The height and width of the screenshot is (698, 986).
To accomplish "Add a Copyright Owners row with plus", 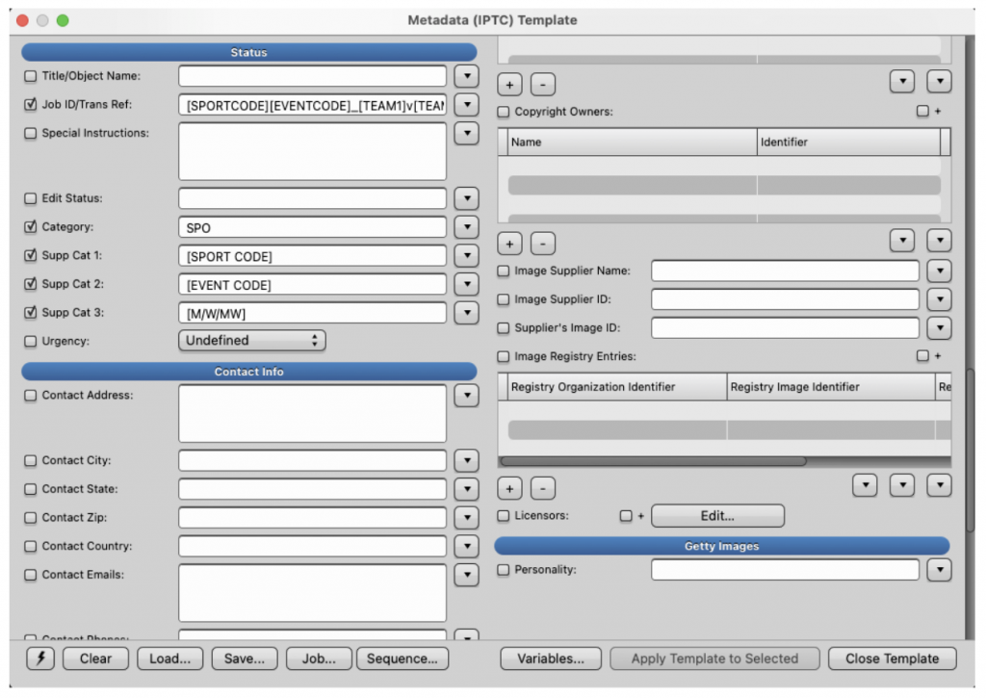I will 509,244.
